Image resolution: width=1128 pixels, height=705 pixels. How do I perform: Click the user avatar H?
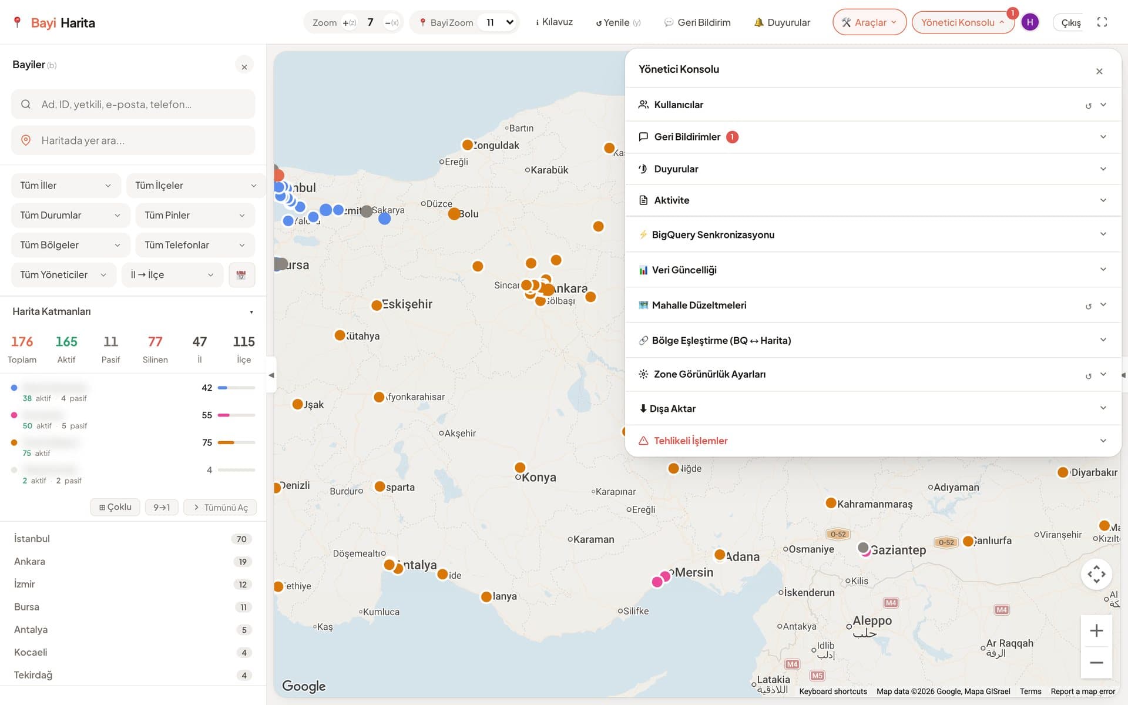[1030, 22]
